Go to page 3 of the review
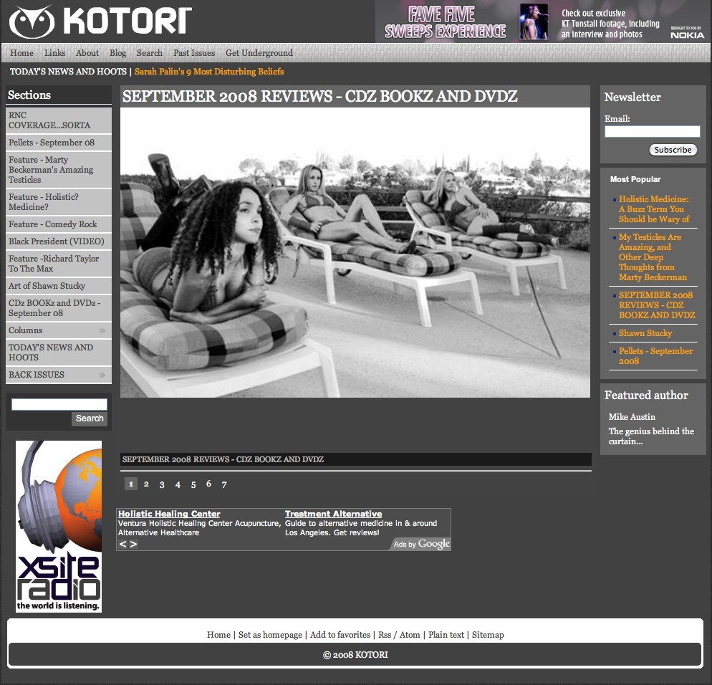This screenshot has width=712, height=685. (x=162, y=484)
